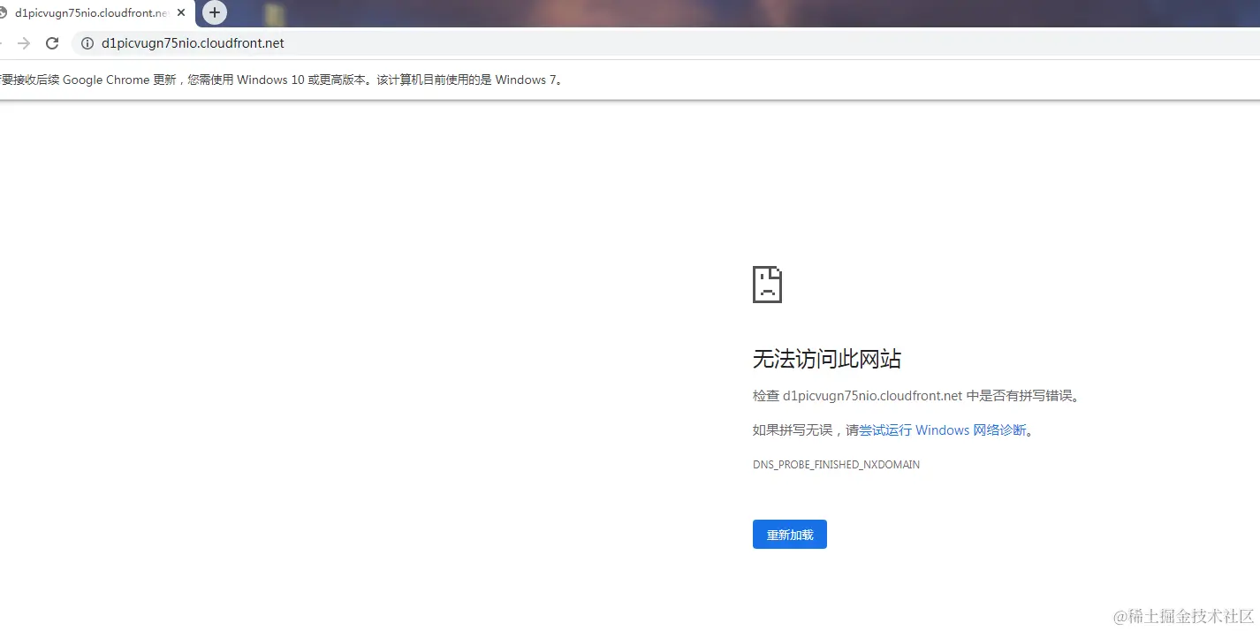1260x631 pixels.
Task: View site information icon in the address bar
Action: (87, 43)
